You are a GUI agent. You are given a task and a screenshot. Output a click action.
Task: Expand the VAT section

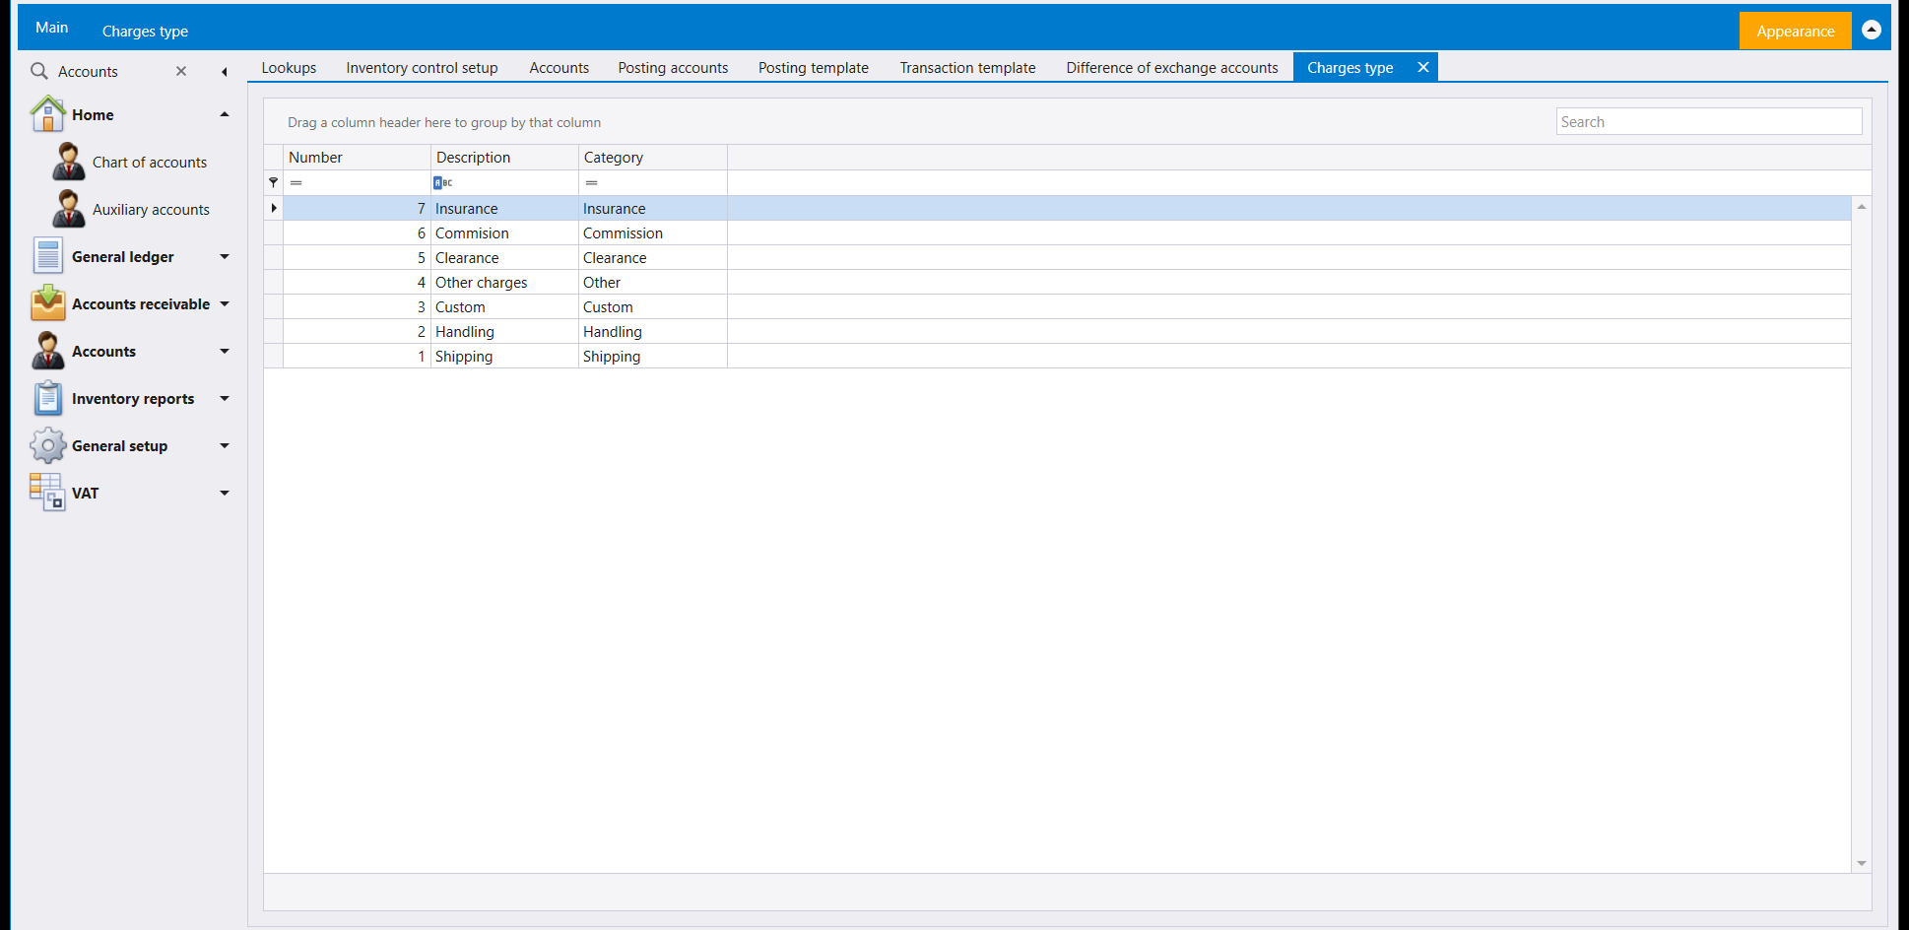(225, 494)
